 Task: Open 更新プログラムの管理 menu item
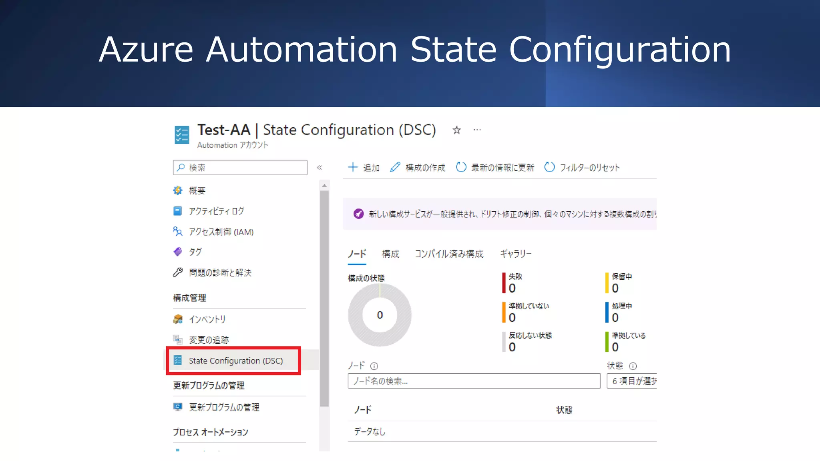point(224,407)
